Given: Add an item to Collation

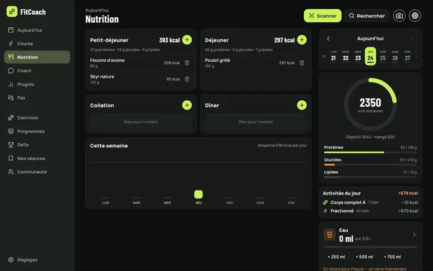Looking at the screenshot, I should coord(187,105).
